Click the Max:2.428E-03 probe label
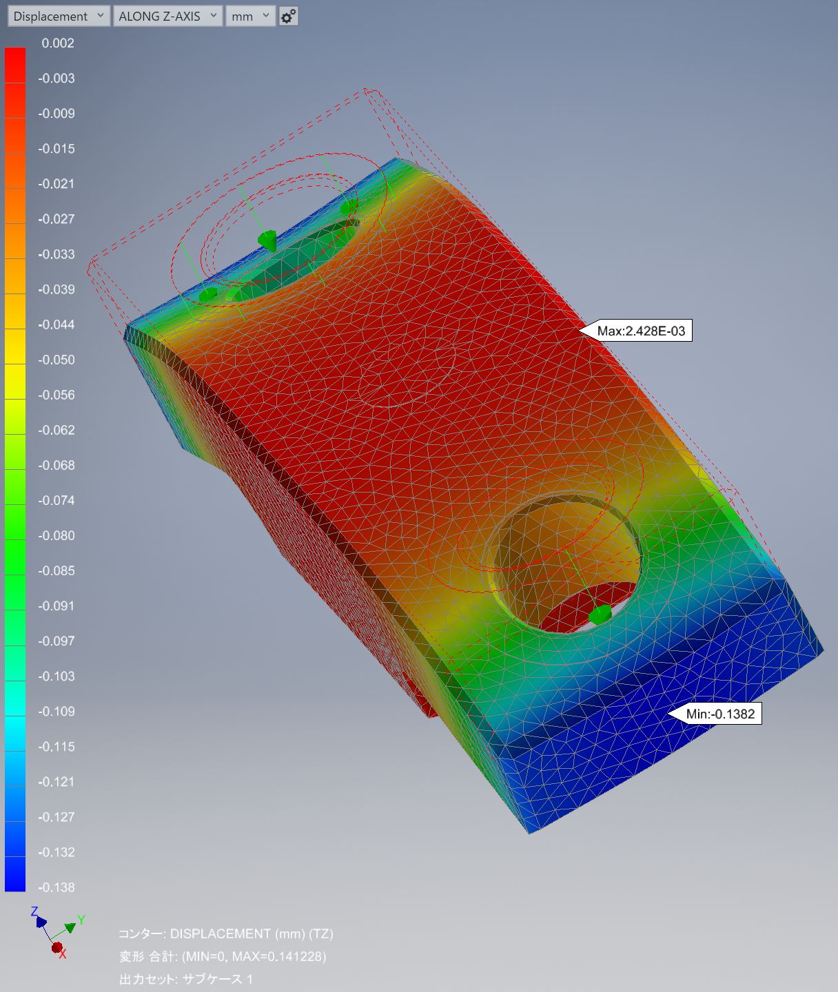The height and width of the screenshot is (992, 838). pos(641,331)
